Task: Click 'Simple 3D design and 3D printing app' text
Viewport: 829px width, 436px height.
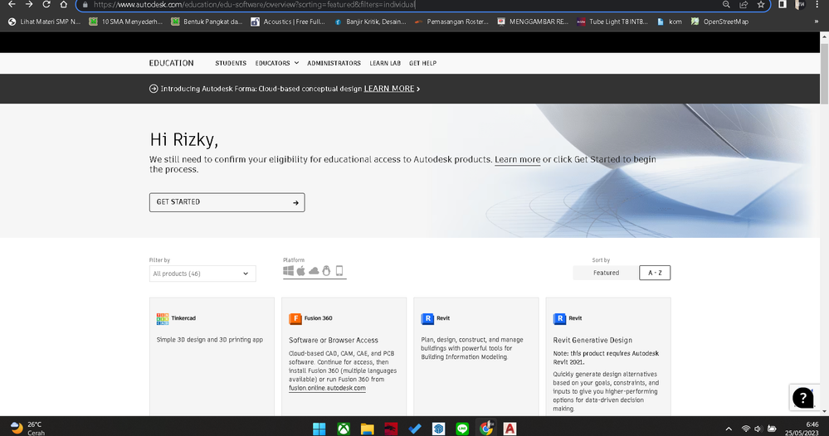Action: coord(209,340)
